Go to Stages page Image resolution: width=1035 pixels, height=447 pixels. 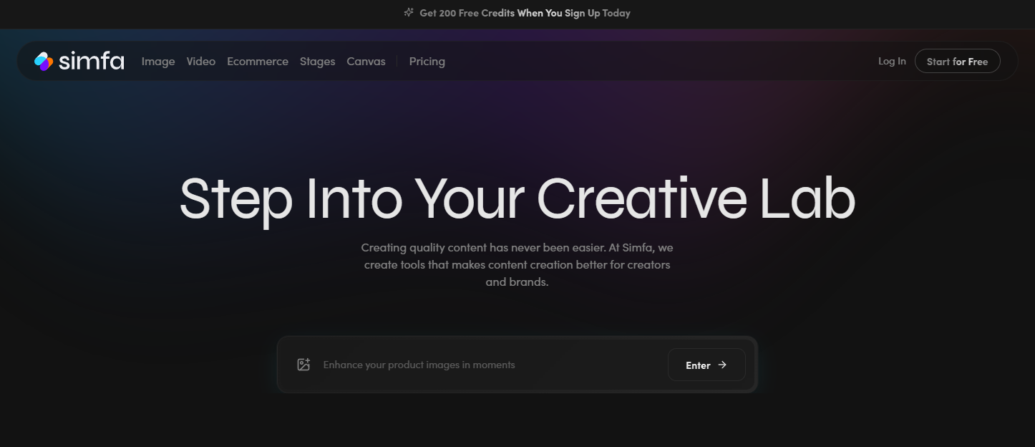click(x=318, y=62)
